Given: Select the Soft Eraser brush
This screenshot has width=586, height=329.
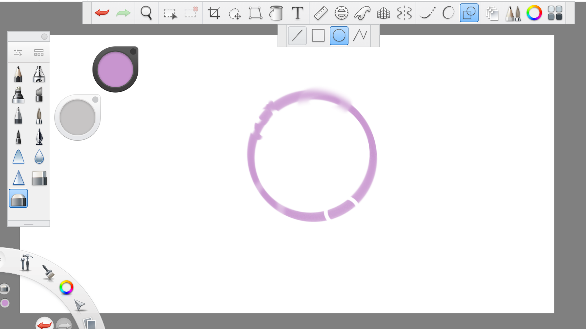Looking at the screenshot, I should (18, 199).
